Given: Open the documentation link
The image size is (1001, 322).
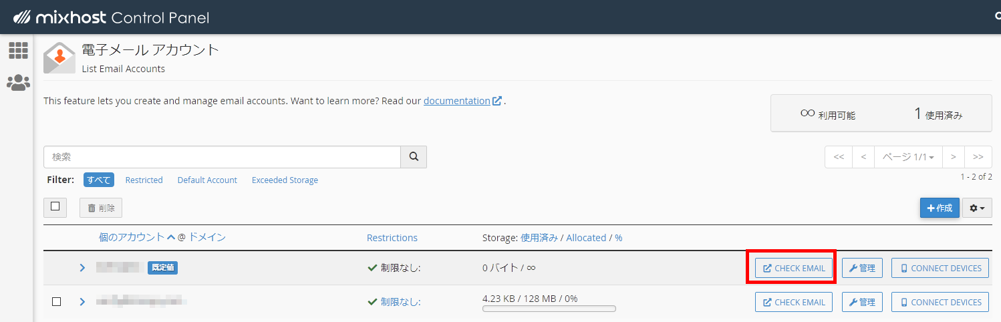Looking at the screenshot, I should pyautogui.click(x=456, y=101).
